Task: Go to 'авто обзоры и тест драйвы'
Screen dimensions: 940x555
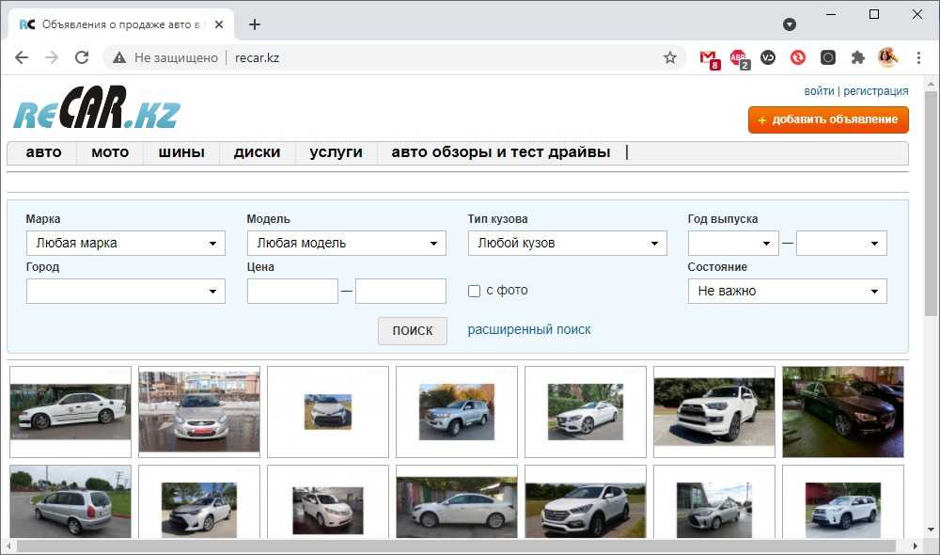Action: (500, 152)
